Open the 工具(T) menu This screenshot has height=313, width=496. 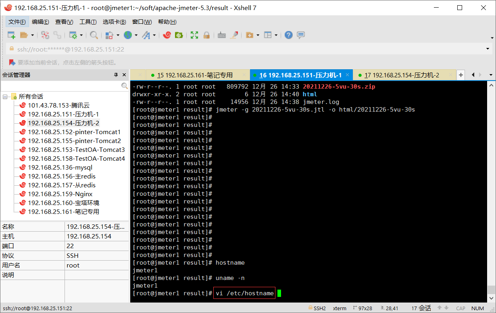88,22
